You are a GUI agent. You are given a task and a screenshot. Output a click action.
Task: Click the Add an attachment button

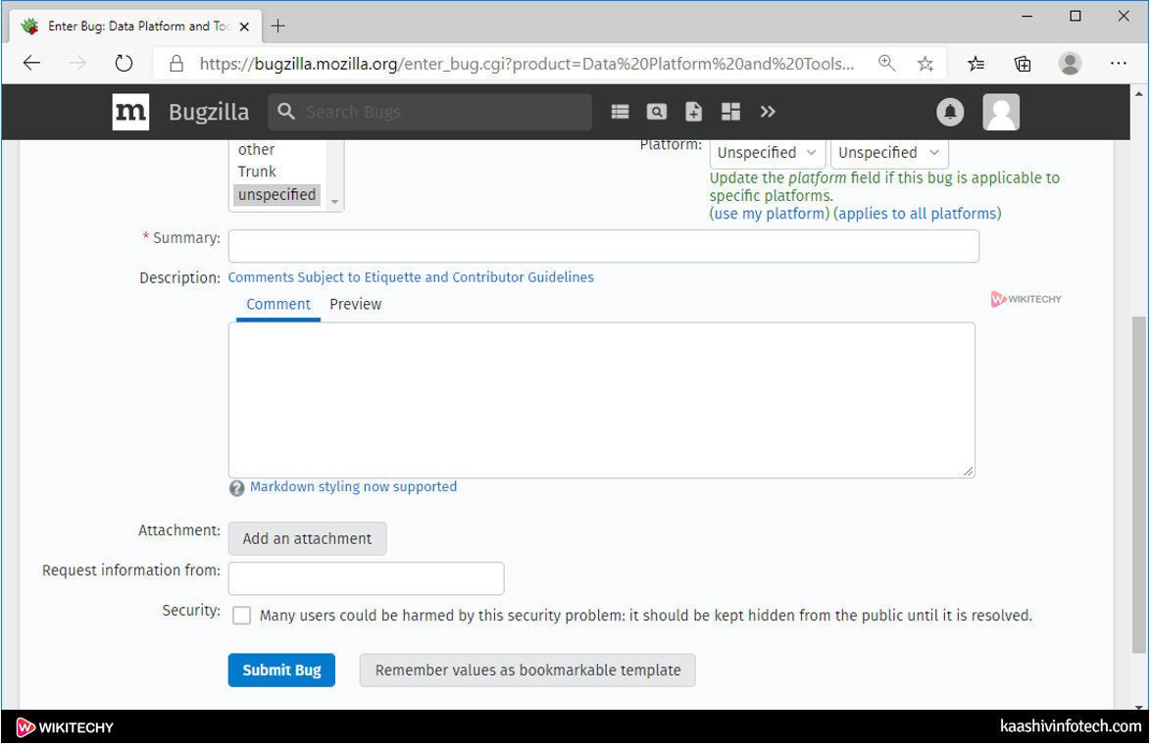(x=307, y=538)
